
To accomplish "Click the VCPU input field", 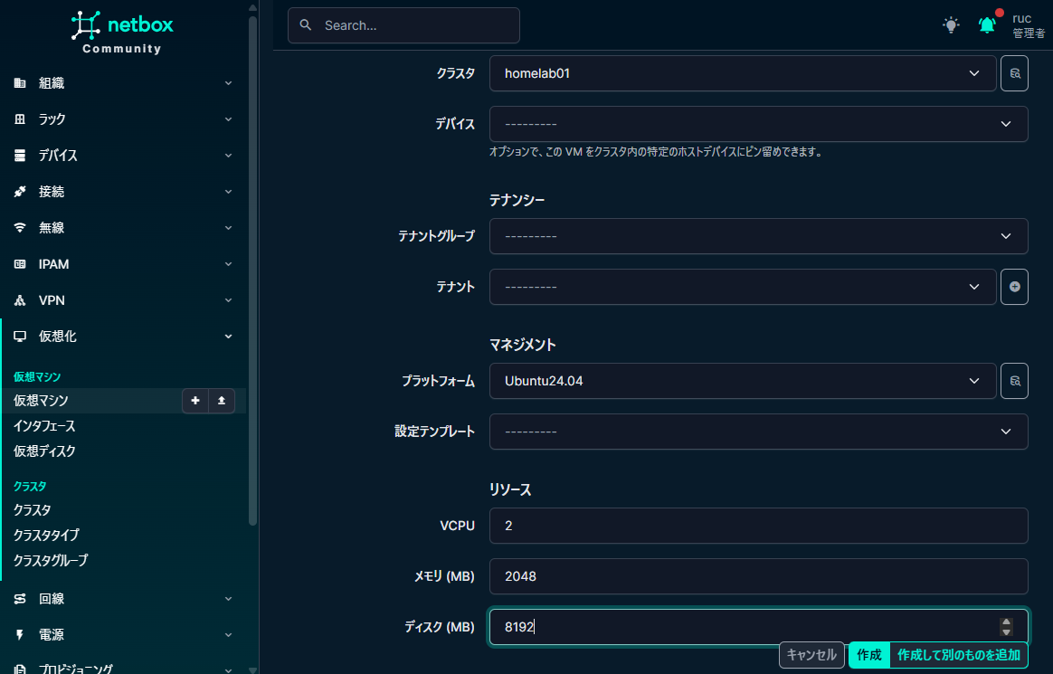I will click(759, 526).
